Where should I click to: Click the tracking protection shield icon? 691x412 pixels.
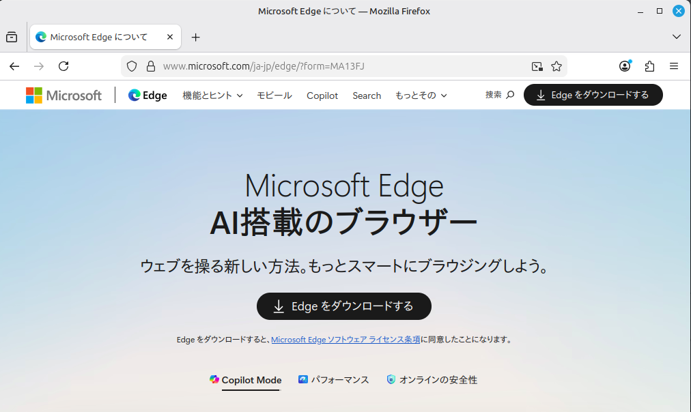coord(132,66)
